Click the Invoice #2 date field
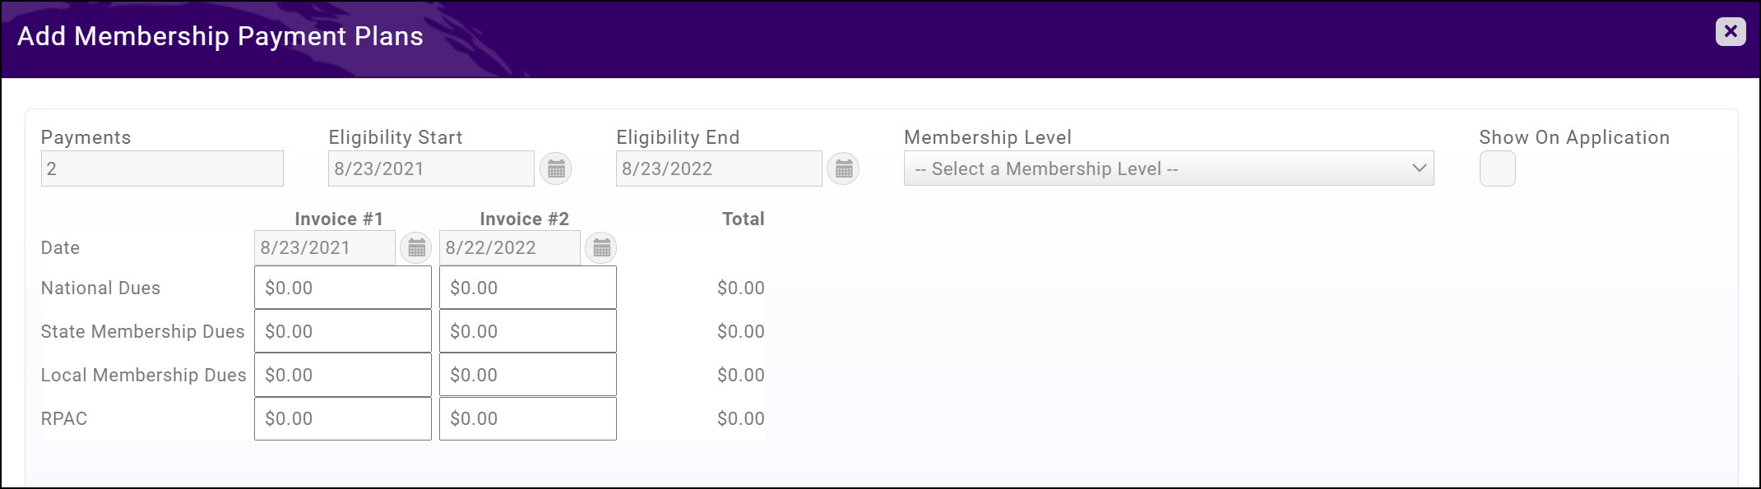1761x489 pixels. pyautogui.click(x=510, y=248)
